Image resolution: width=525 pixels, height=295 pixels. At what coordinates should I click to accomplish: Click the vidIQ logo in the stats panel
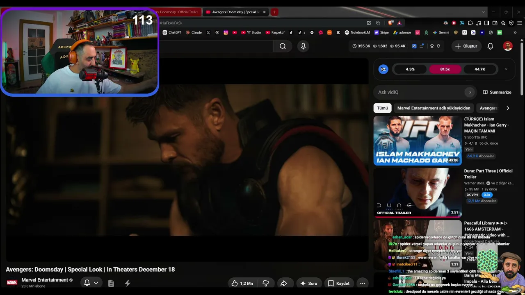383,69
